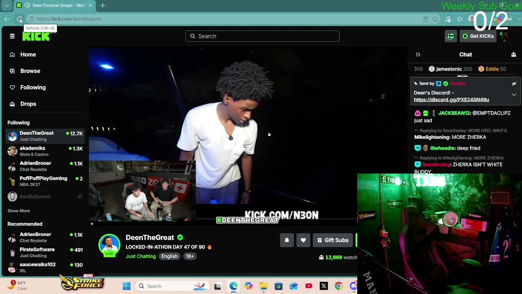This screenshot has width=522, height=294.
Task: Click Eddie on the gift leaderboard
Action: coord(492,69)
